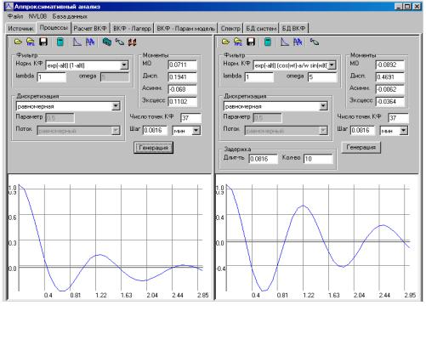Click the open folder icon in left toolbar
The height and width of the screenshot is (339, 426).
(18, 42)
